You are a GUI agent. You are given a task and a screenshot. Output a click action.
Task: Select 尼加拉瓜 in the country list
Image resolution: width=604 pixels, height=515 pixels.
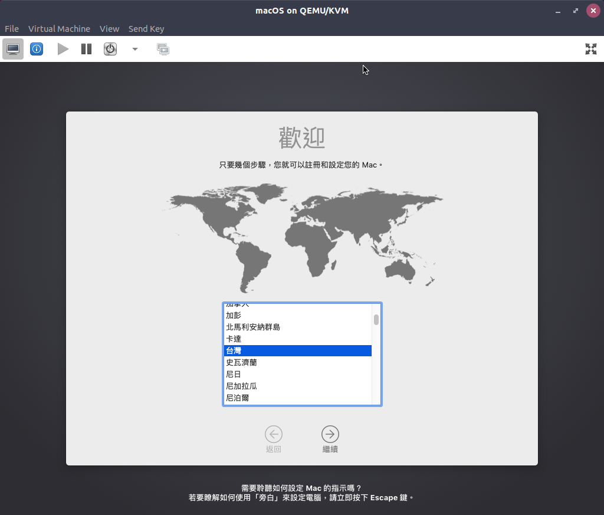pyautogui.click(x=298, y=386)
